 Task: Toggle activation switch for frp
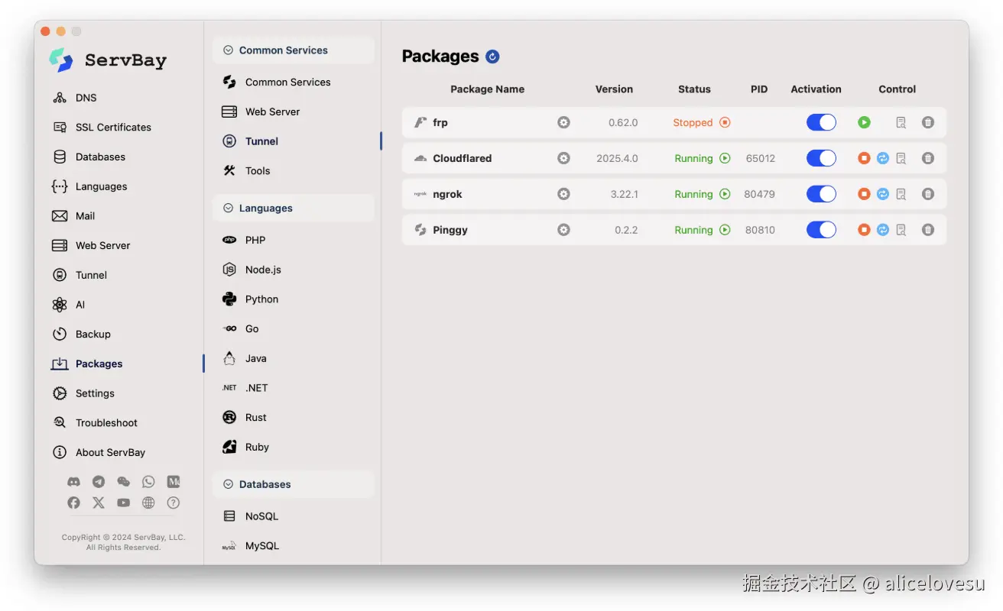[x=821, y=122]
